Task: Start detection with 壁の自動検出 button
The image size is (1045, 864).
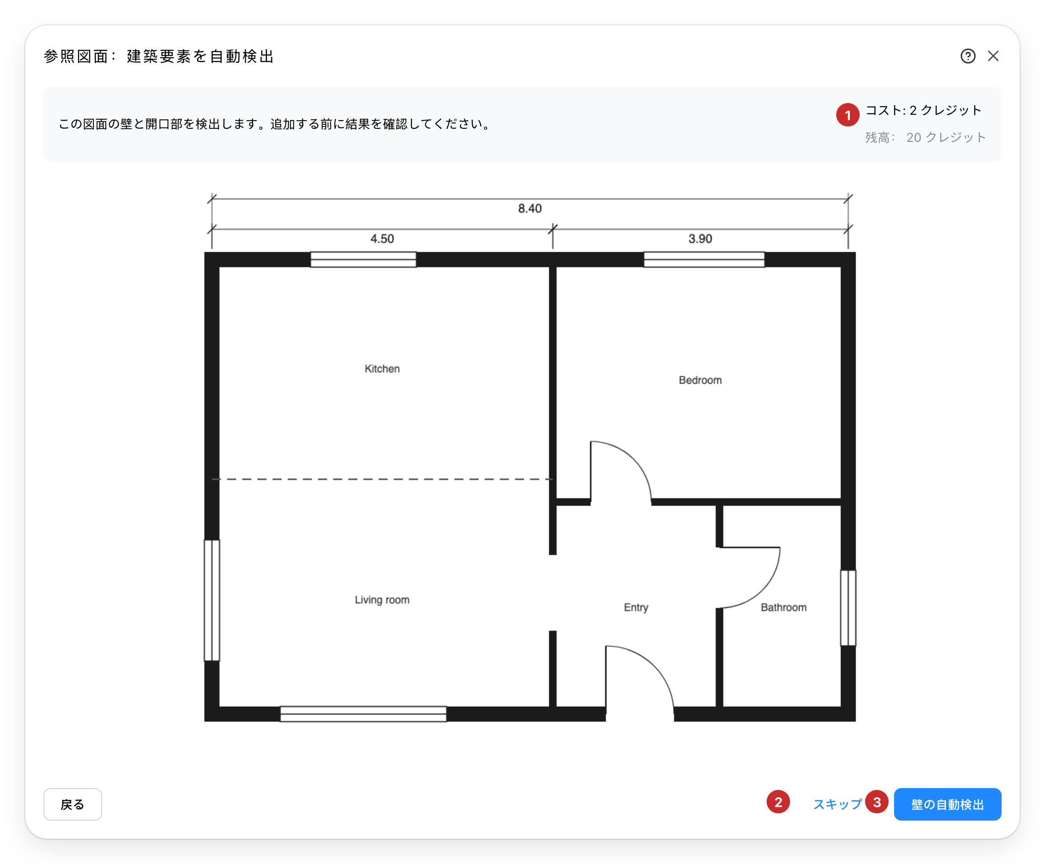Action: [x=947, y=804]
